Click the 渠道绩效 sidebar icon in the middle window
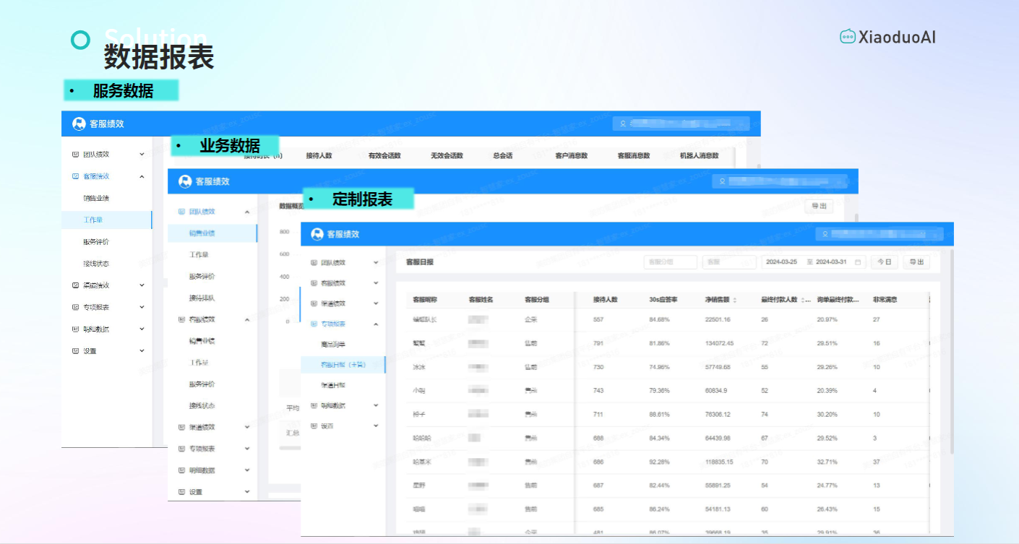The image size is (1019, 544). [x=181, y=427]
